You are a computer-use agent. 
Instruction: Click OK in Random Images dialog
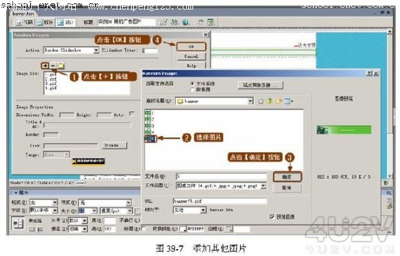click(191, 47)
